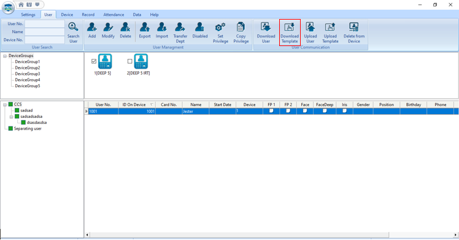This screenshot has width=459, height=240.
Task: Sort by ID On Device column header
Action: pyautogui.click(x=137, y=104)
